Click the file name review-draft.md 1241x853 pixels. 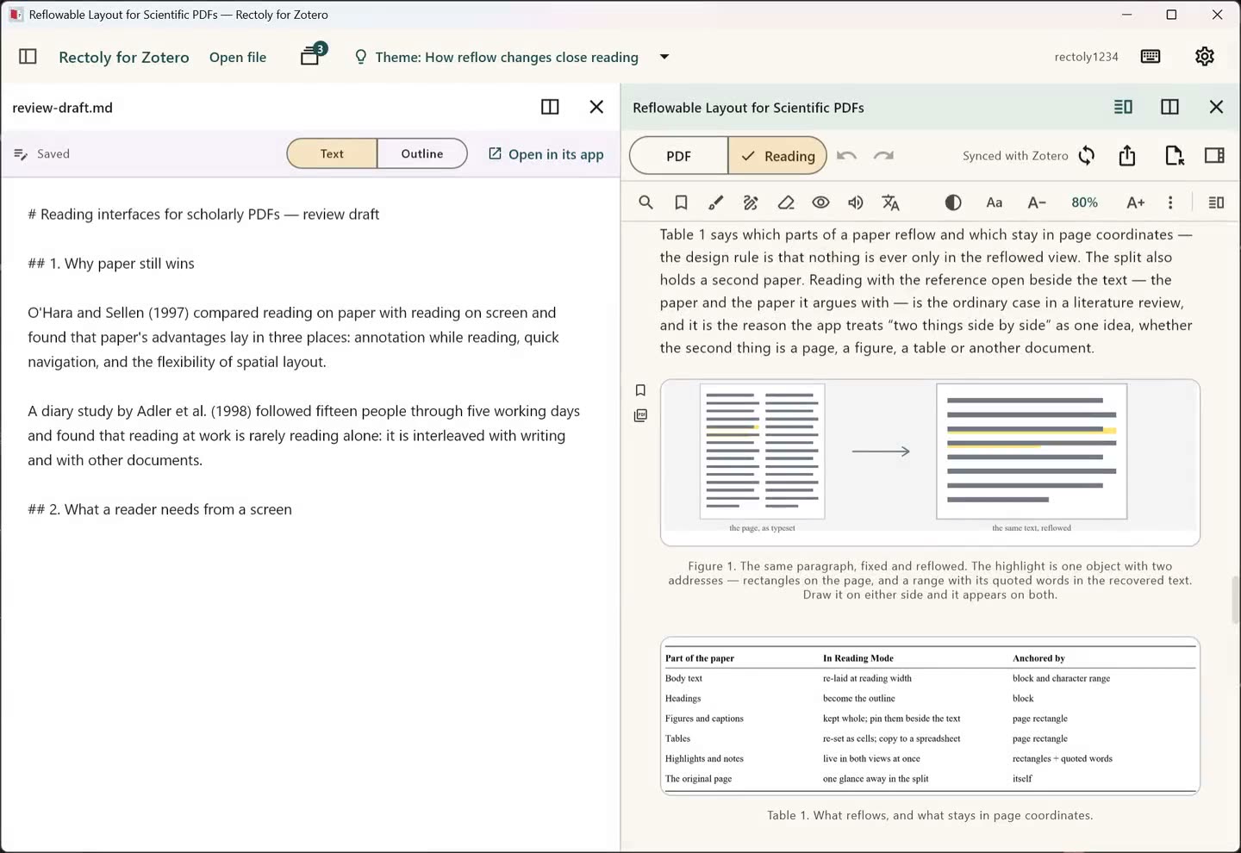[62, 108]
